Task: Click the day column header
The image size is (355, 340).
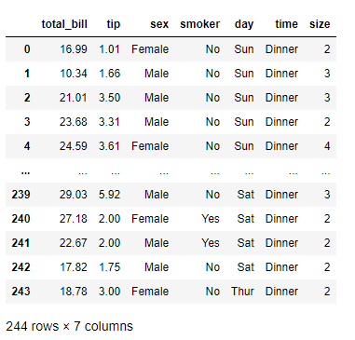Action: (244, 24)
